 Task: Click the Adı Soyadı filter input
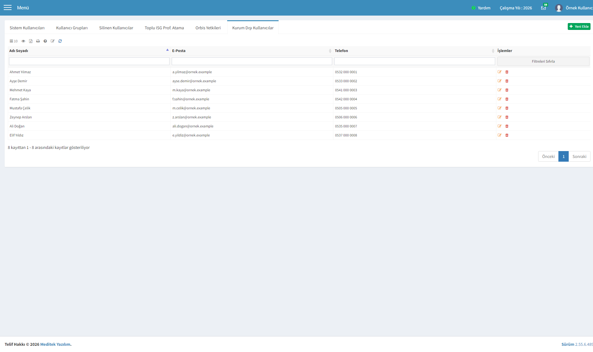(89, 61)
